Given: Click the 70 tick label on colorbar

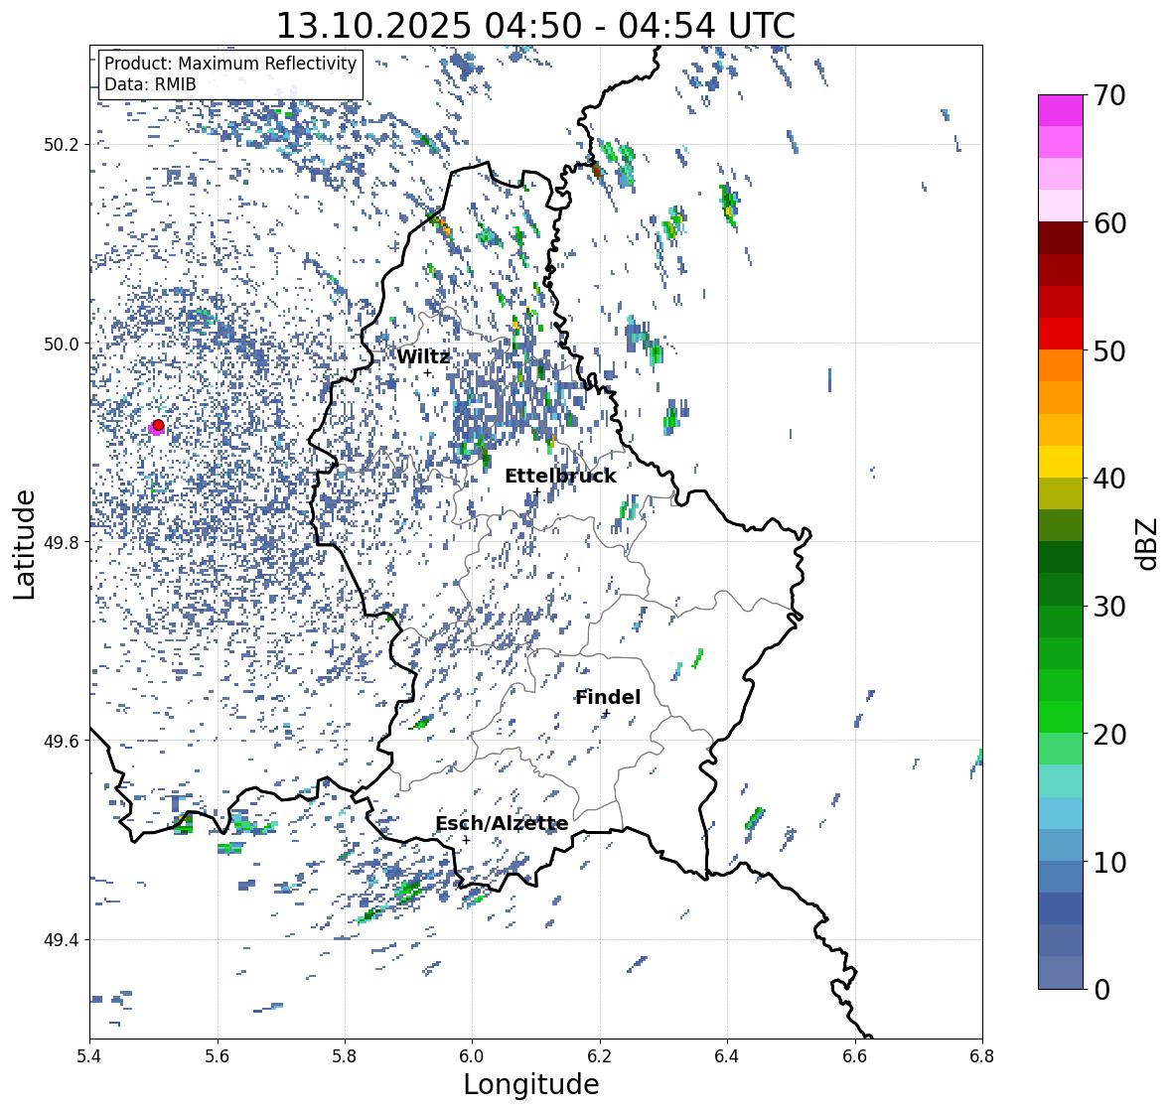Looking at the screenshot, I should click(x=1109, y=95).
